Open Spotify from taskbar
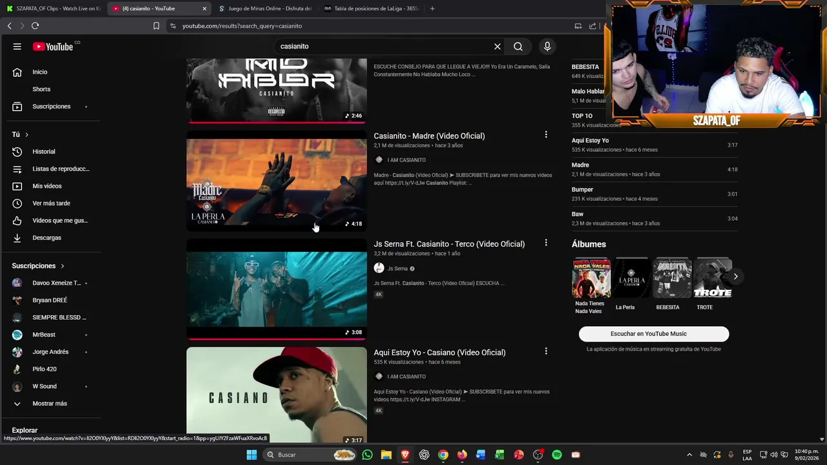Image resolution: width=827 pixels, height=465 pixels. 557,455
